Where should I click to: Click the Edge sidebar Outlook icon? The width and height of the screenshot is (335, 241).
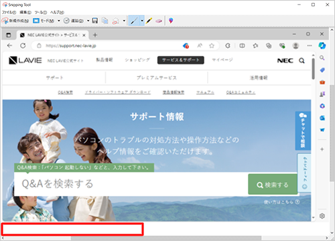pyautogui.click(x=322, y=118)
